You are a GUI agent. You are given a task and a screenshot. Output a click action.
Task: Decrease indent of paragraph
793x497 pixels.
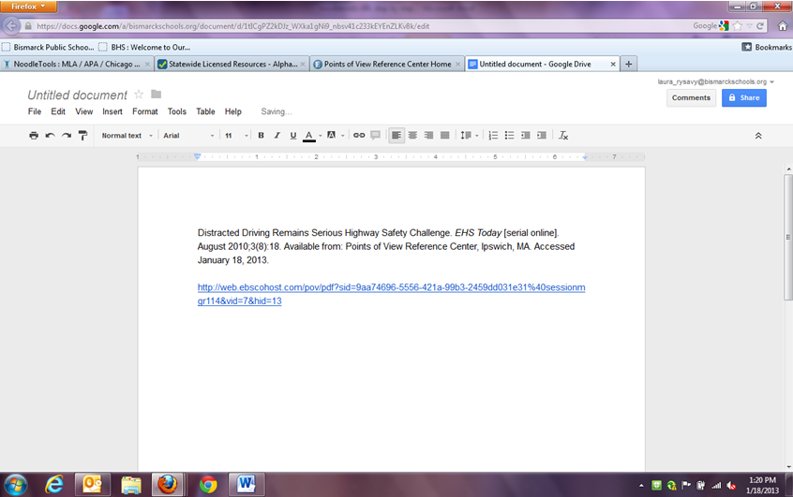point(526,136)
